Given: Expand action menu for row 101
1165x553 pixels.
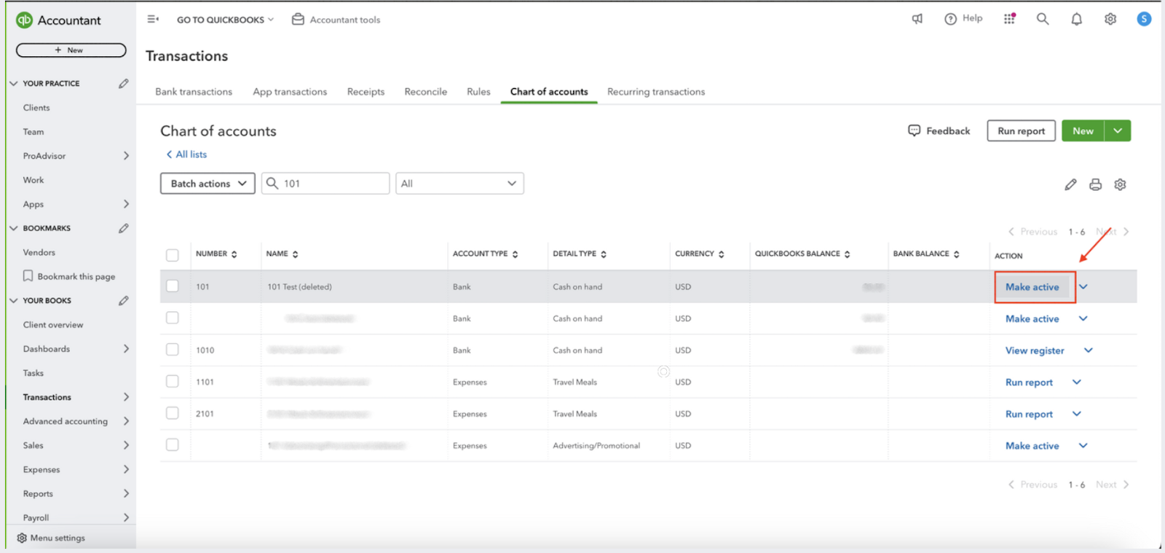Looking at the screenshot, I should click(1083, 286).
